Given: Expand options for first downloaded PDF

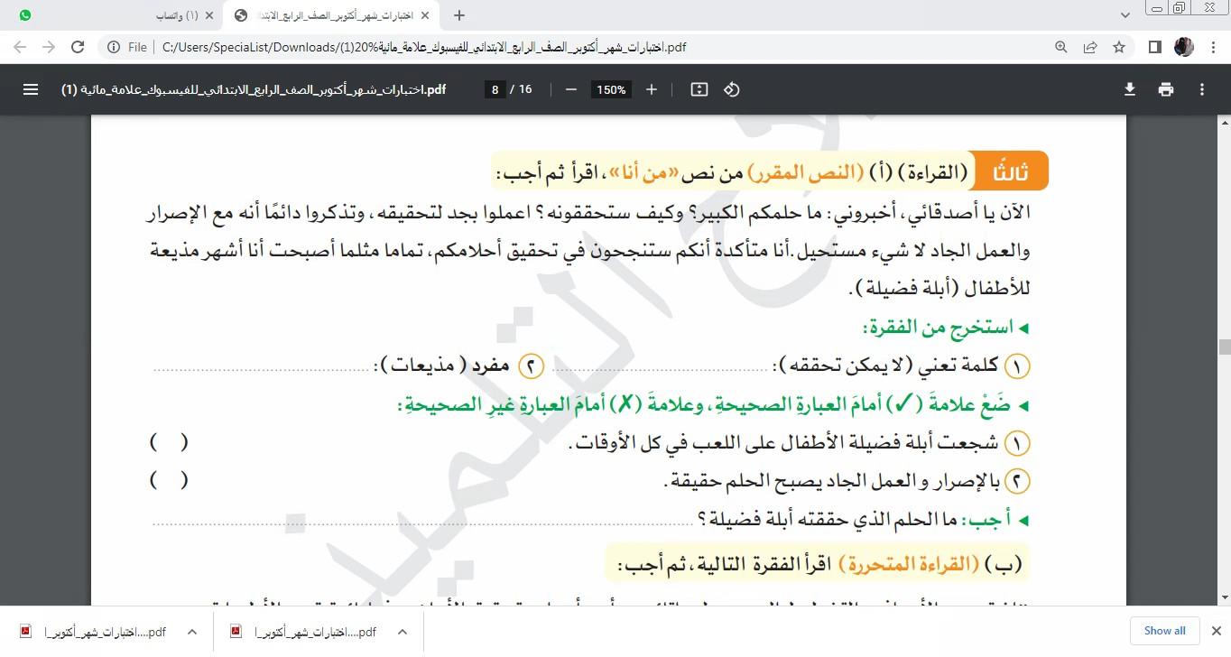Looking at the screenshot, I should coord(191,632).
